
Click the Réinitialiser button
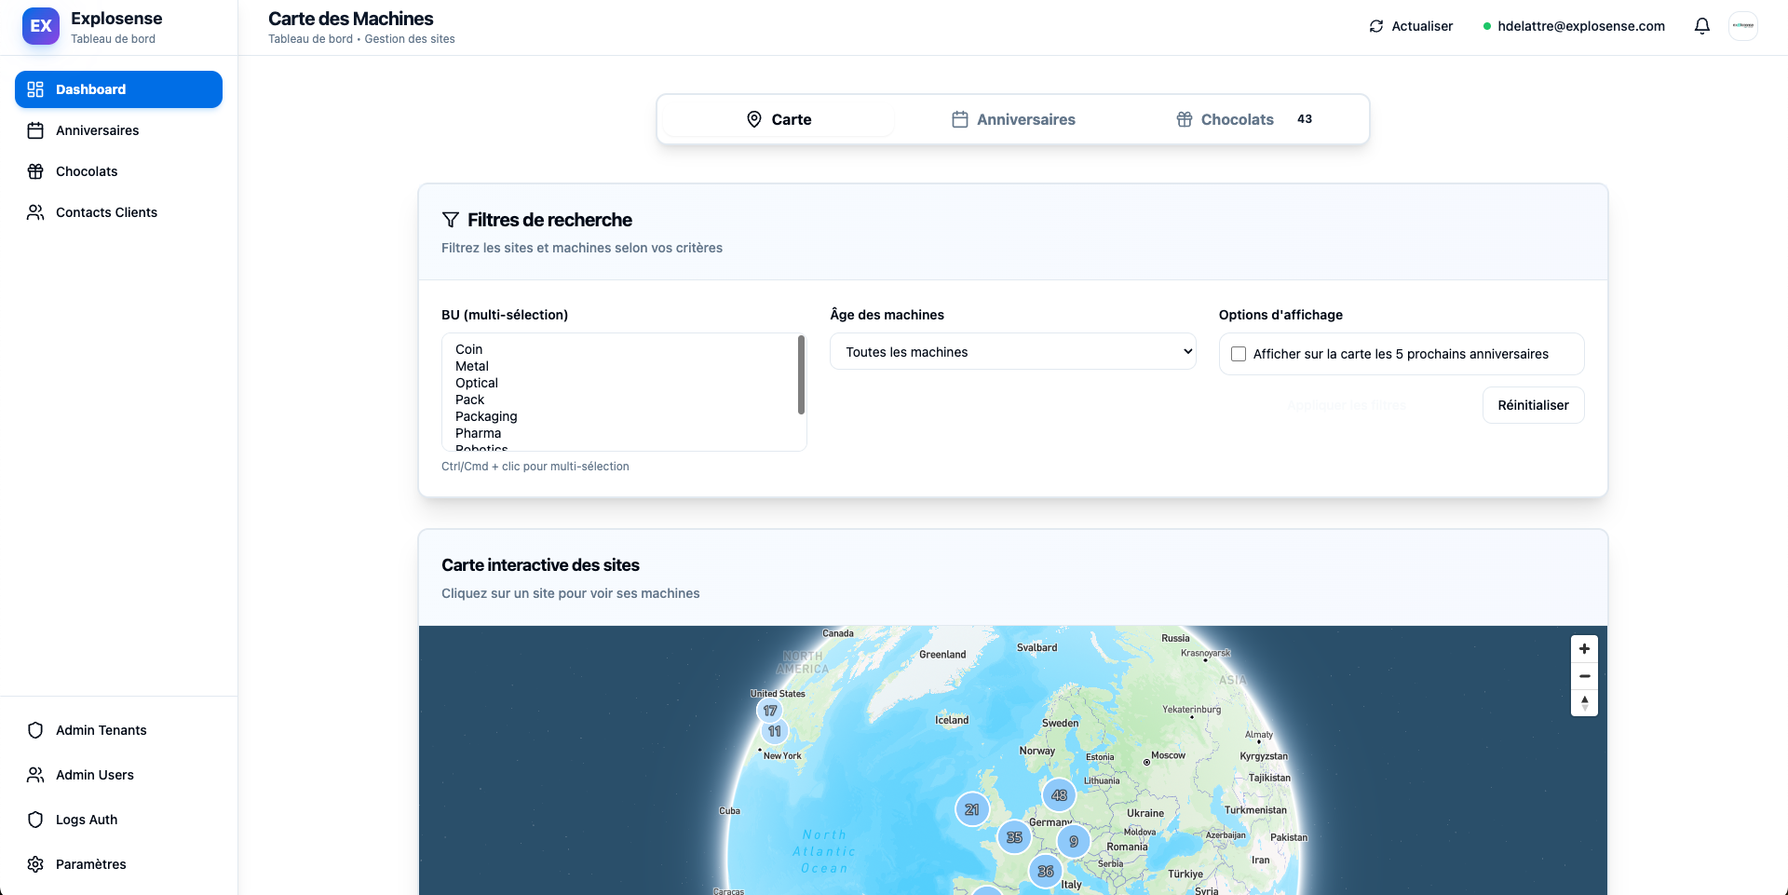pyautogui.click(x=1533, y=405)
